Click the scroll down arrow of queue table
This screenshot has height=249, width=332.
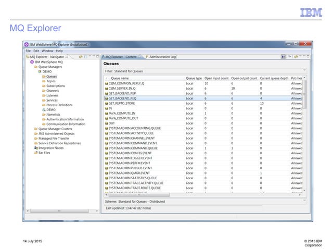pos(304,191)
